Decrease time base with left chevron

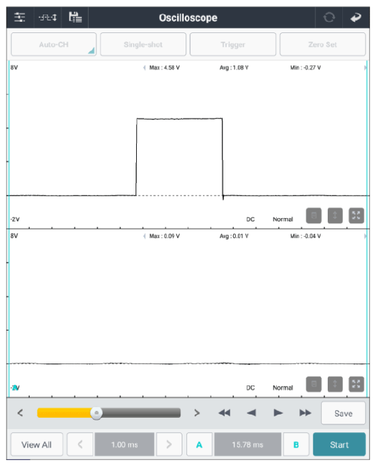click(x=80, y=444)
